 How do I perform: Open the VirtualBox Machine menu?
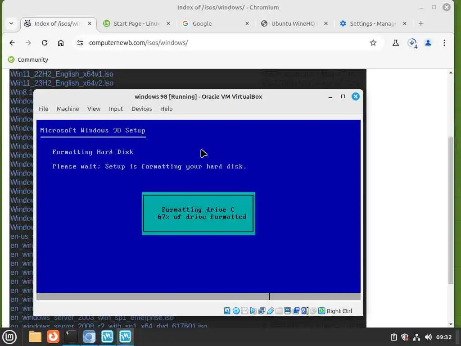(68, 109)
